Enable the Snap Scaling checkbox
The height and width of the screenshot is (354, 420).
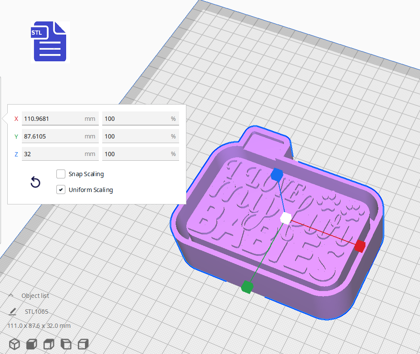coord(61,174)
